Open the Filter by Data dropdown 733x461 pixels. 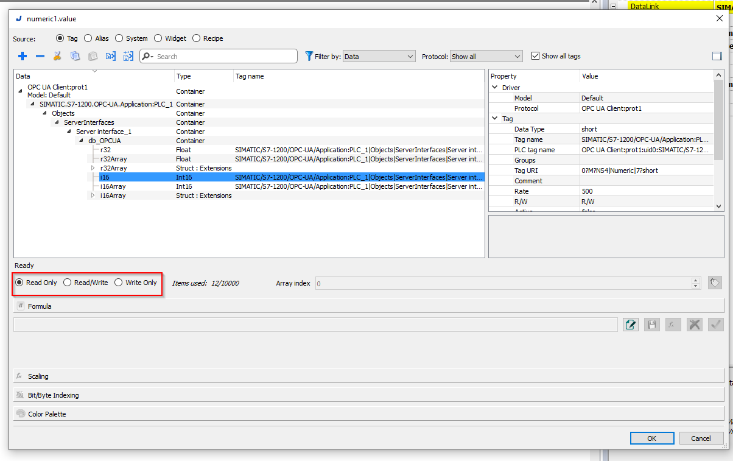coord(379,56)
